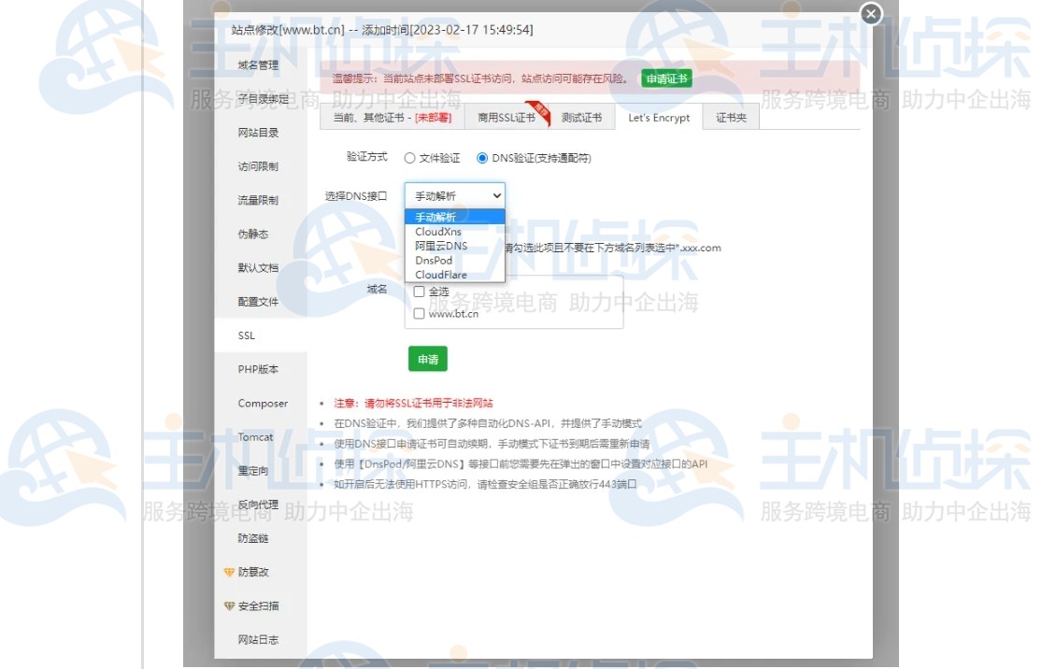Open the 商用SSL证书 tab

[x=507, y=118]
